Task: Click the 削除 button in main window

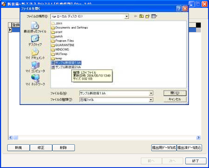Action: [x=63, y=147]
